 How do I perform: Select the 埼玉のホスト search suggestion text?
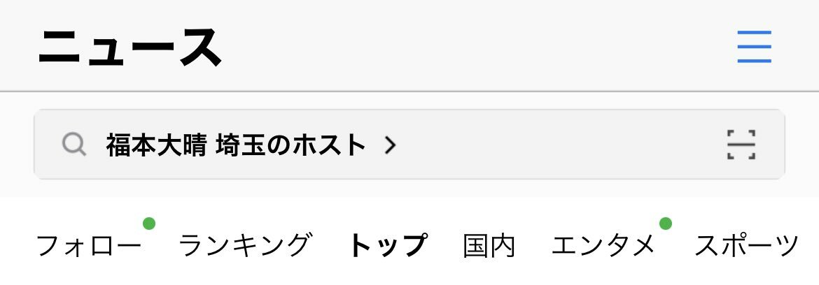[290, 145]
